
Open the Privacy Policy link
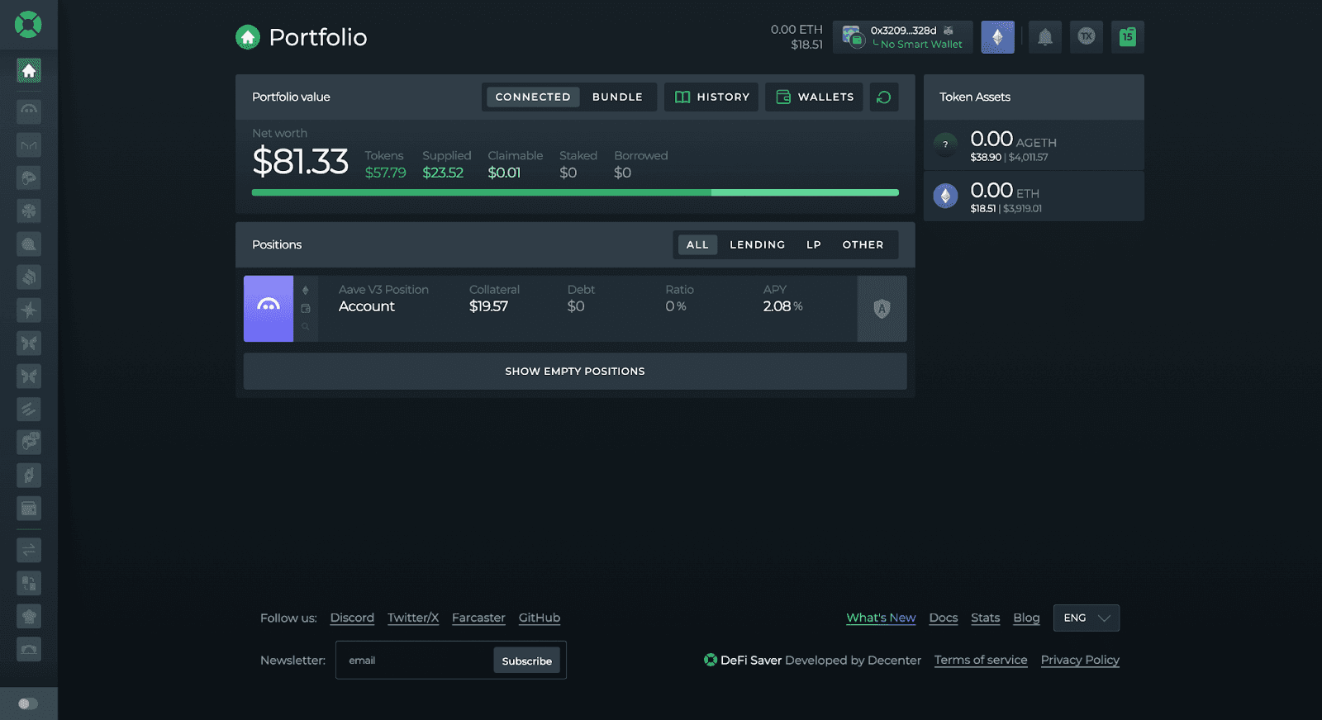(x=1080, y=660)
